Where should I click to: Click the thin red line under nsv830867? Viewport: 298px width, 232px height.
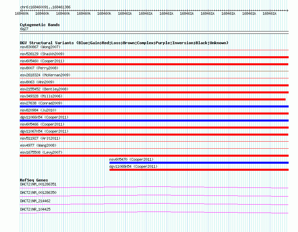(154, 50)
